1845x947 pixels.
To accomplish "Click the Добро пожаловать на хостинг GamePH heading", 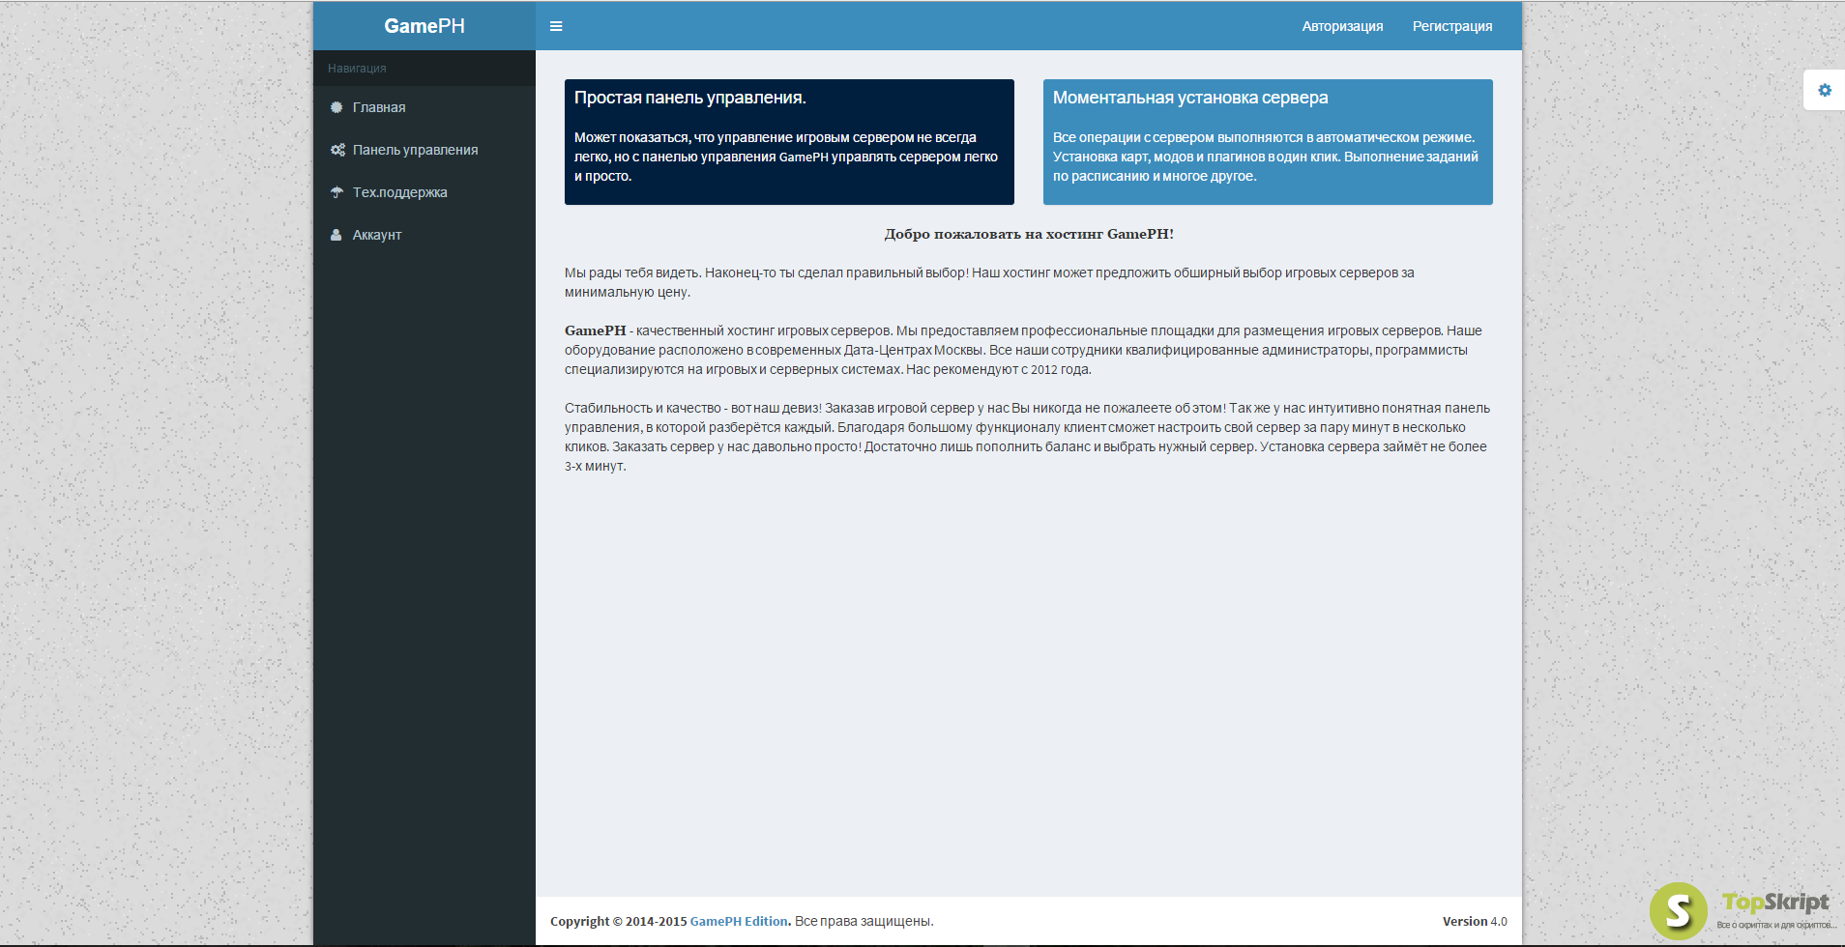I will (1029, 234).
